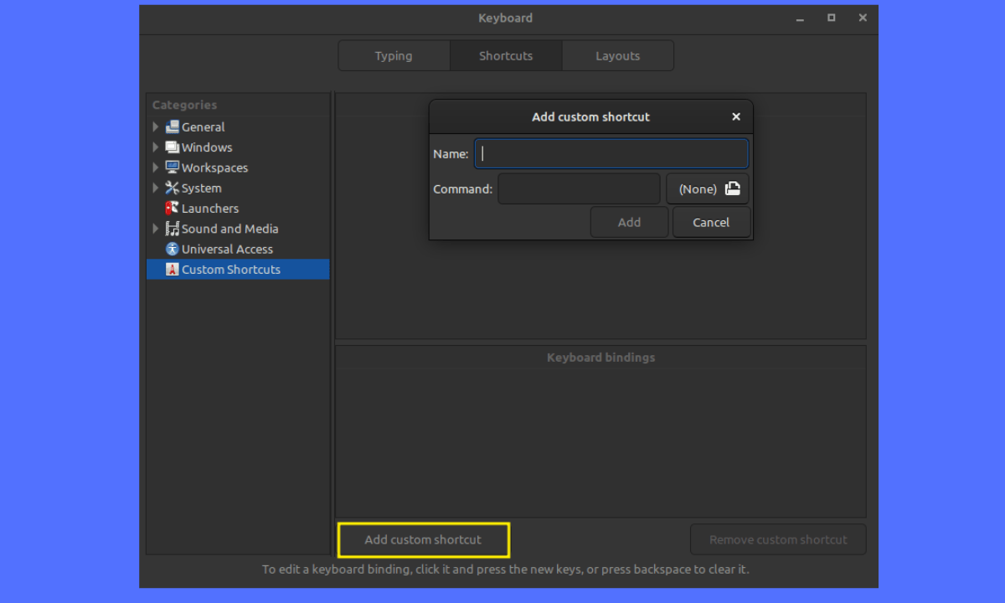Expand the System category arrow
Viewport: 1005px width, 603px height.
coord(156,188)
